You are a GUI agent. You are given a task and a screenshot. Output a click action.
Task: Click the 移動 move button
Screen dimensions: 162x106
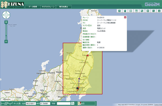pyautogui.click(x=53, y=103)
